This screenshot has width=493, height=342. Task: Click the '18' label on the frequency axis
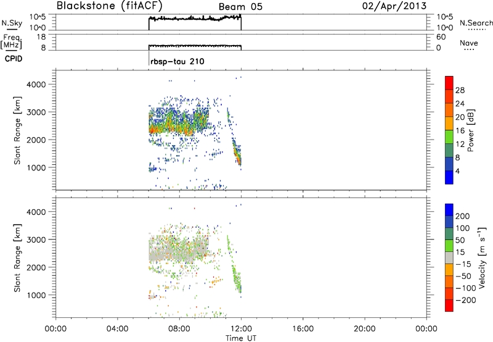pyautogui.click(x=41, y=37)
